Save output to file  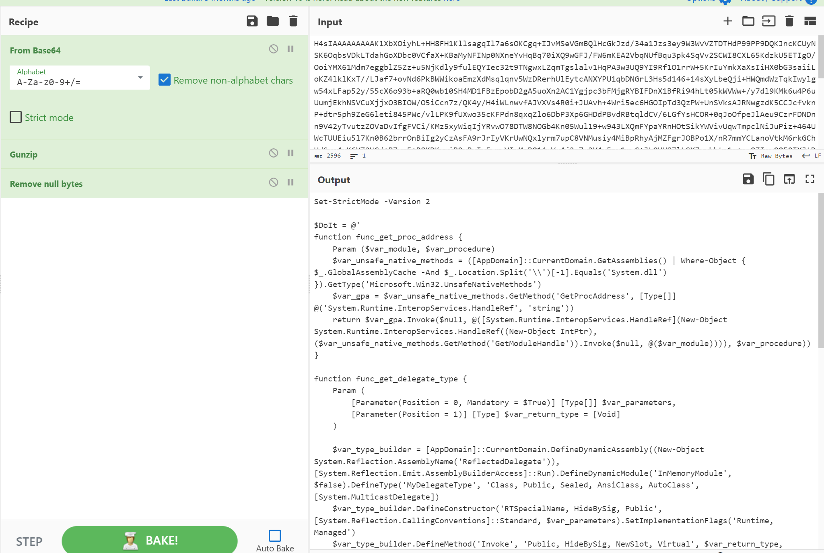pyautogui.click(x=748, y=179)
